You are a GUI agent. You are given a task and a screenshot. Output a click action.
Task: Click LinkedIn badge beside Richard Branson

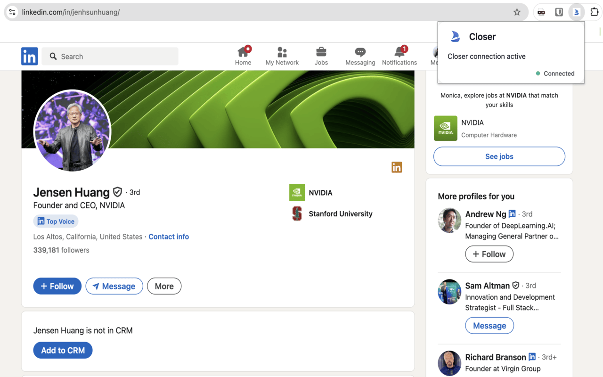[x=532, y=357]
